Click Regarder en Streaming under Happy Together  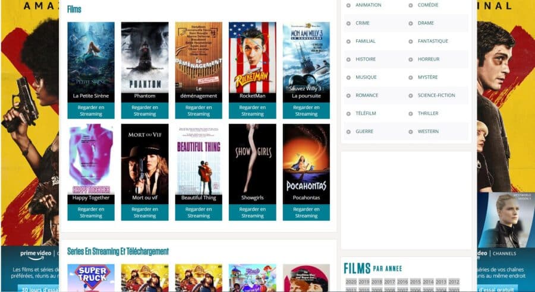[x=91, y=212]
